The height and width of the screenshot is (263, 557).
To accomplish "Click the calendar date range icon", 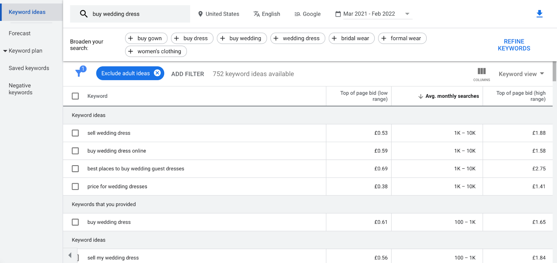I will [338, 14].
